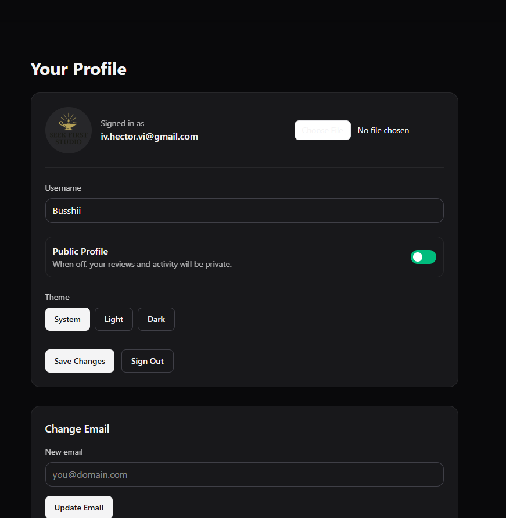Click the "No file chosen" text
This screenshot has width=506, height=518.
click(x=383, y=130)
